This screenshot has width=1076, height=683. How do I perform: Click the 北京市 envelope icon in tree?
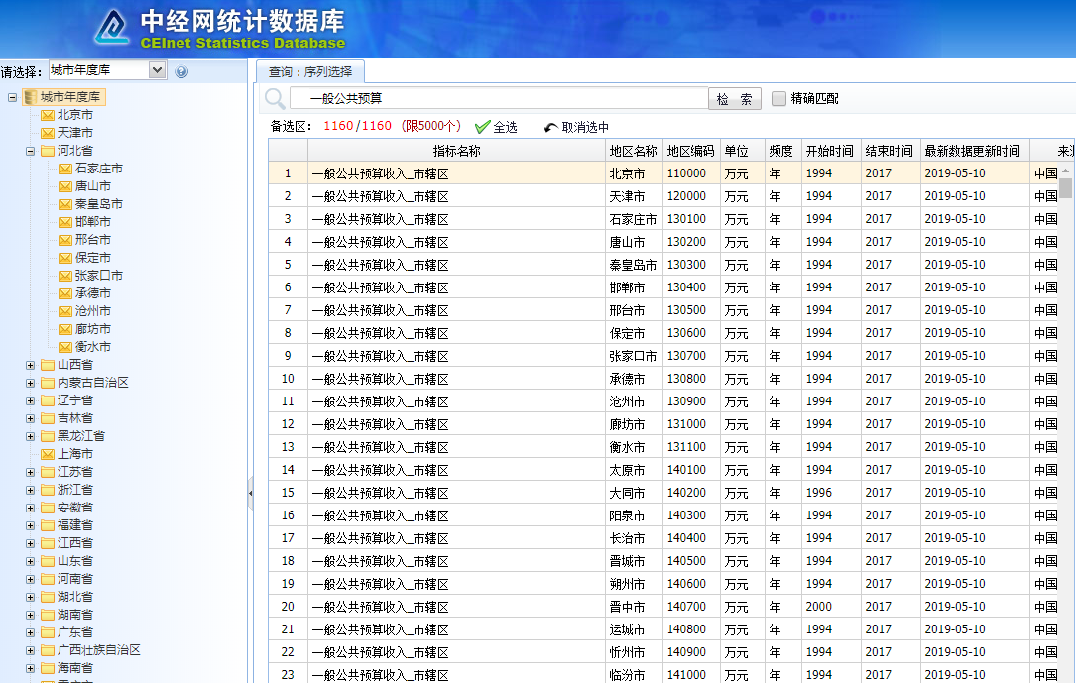pos(48,115)
